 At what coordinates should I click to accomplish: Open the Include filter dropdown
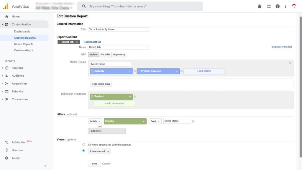(95, 121)
